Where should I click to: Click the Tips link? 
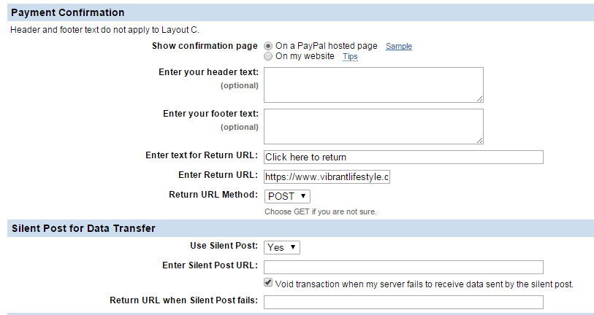[350, 56]
